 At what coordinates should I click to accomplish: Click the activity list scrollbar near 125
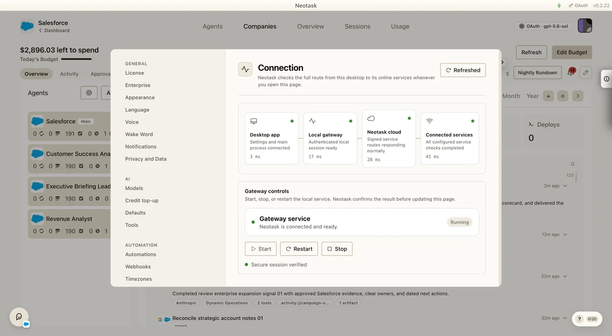(x=576, y=177)
